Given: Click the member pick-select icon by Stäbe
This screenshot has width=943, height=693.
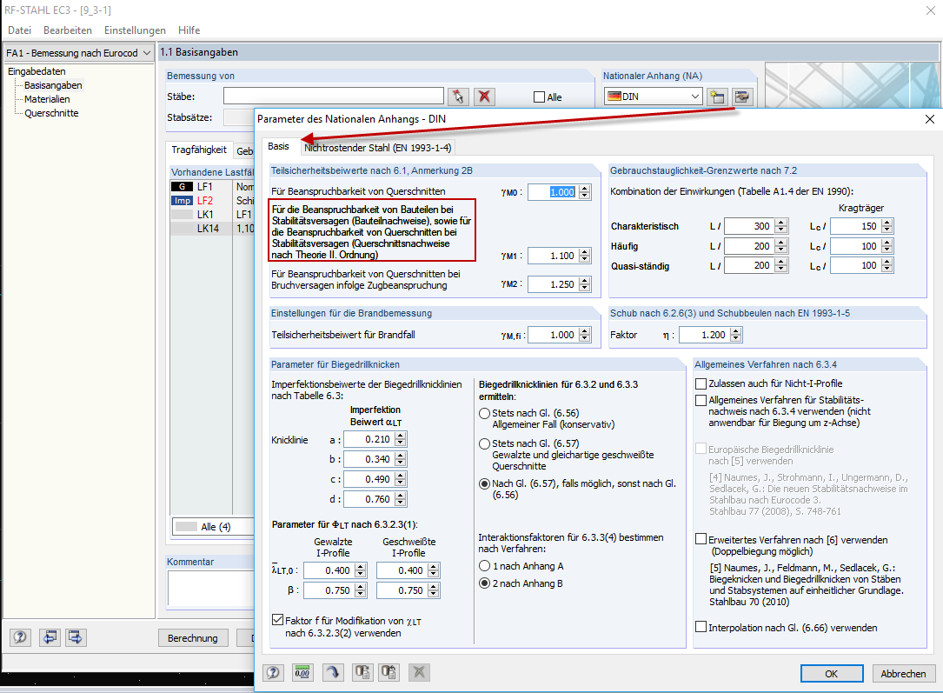Looking at the screenshot, I should coord(458,97).
